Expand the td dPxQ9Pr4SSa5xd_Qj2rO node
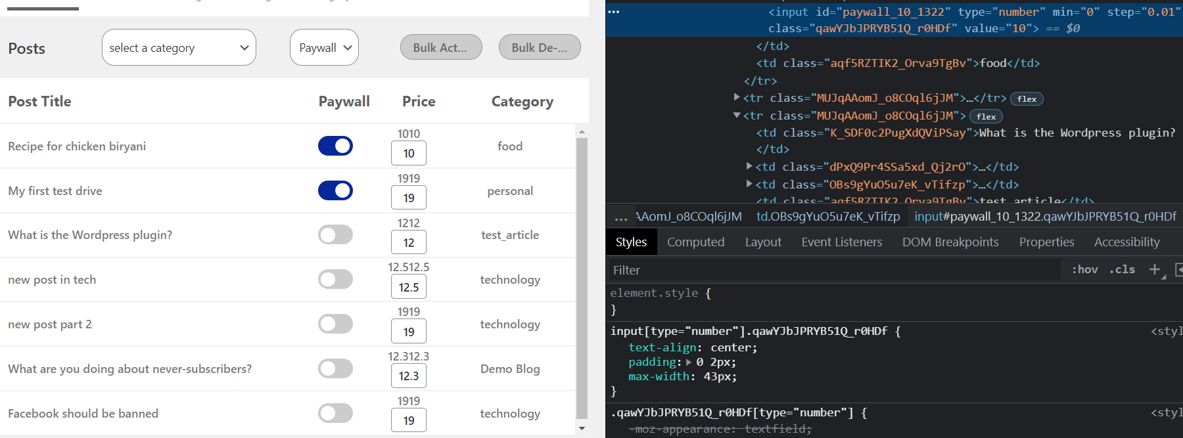This screenshot has height=438, width=1183. coord(749,166)
